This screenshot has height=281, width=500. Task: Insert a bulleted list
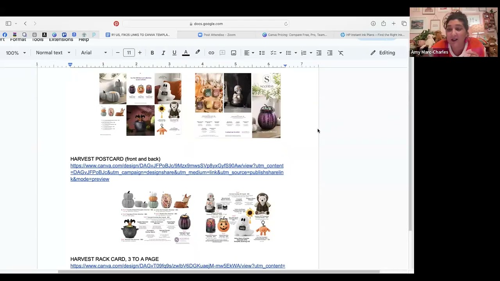pos(288,53)
